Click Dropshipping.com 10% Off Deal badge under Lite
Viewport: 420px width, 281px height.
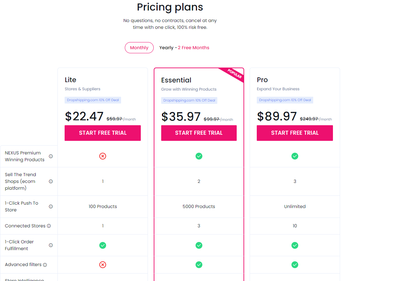93,100
